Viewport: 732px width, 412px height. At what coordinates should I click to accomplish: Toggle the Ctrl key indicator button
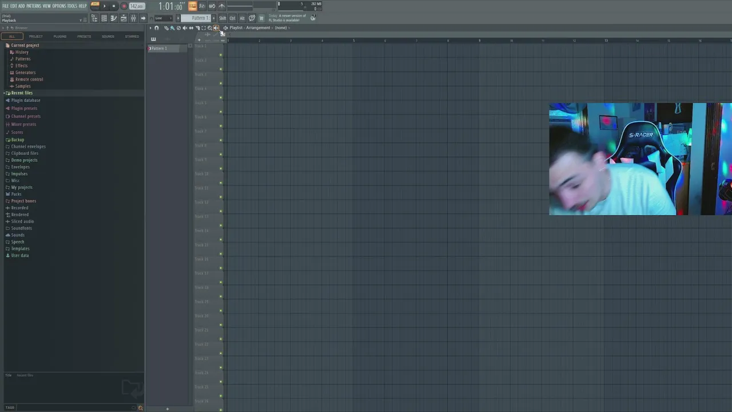232,18
